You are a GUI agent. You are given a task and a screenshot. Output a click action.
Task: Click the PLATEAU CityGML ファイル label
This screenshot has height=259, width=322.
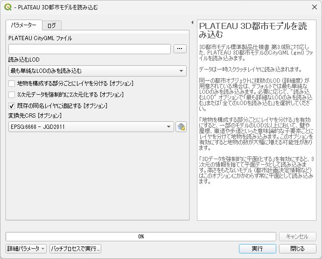tap(40, 38)
